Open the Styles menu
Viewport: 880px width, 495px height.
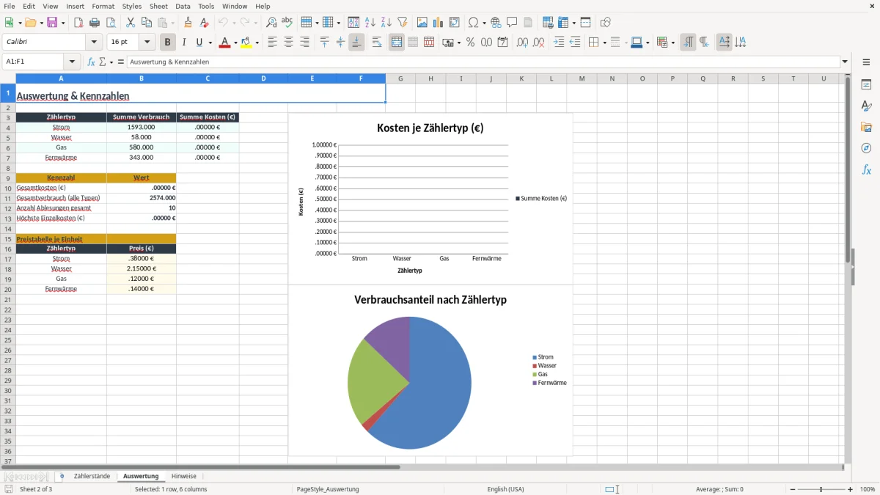pyautogui.click(x=132, y=6)
